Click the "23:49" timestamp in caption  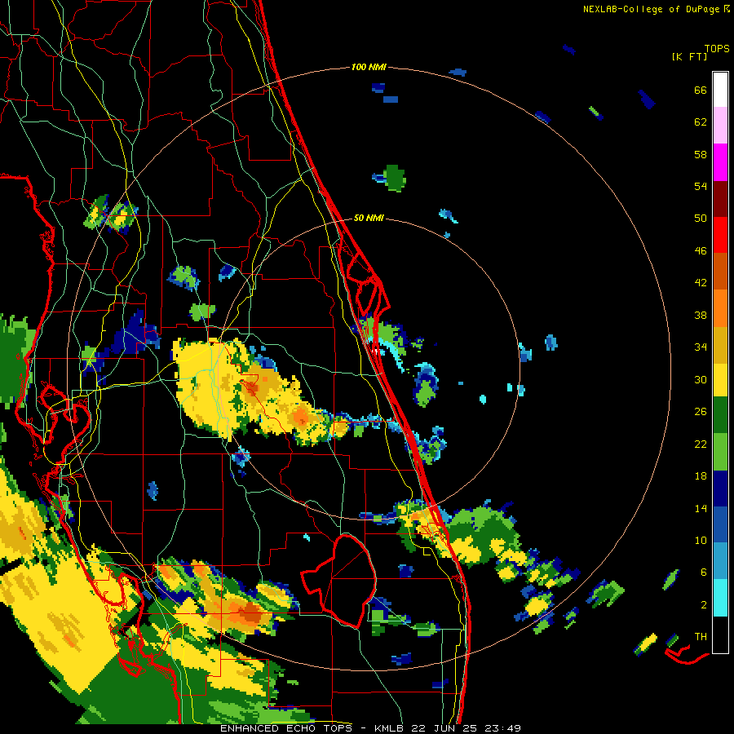[x=502, y=728]
